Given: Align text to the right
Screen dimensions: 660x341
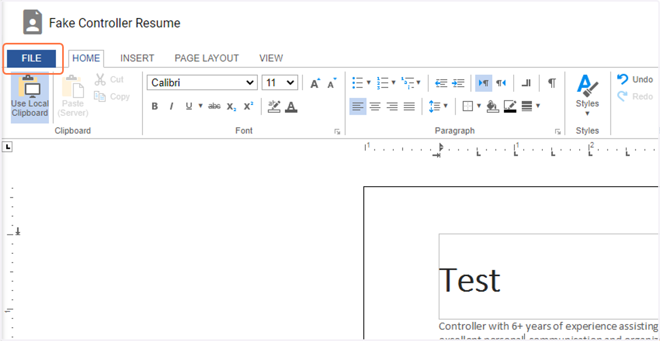Looking at the screenshot, I should point(392,107).
